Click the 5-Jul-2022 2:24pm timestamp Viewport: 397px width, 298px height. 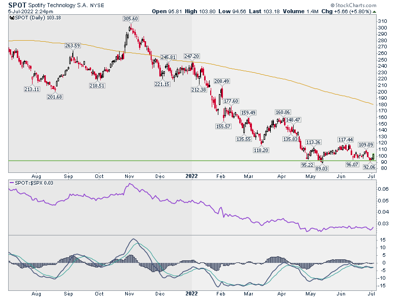(x=31, y=12)
